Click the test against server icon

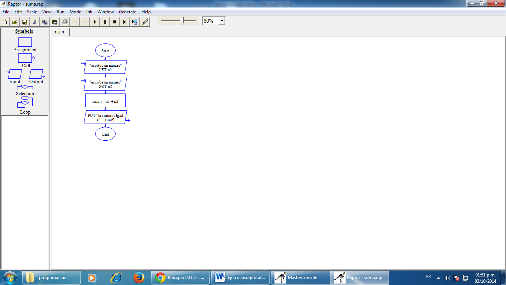[135, 22]
